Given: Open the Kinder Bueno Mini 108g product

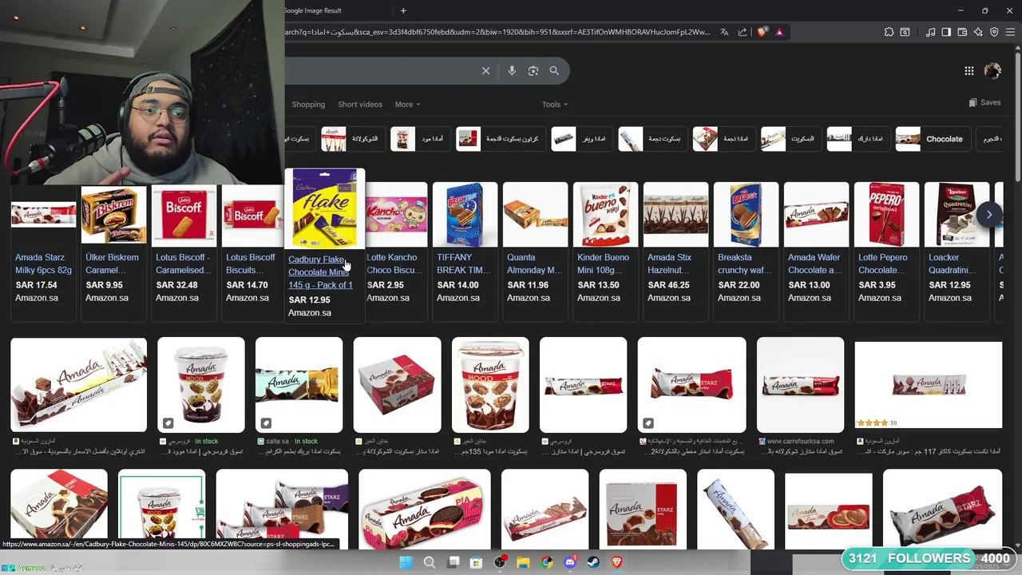Looking at the screenshot, I should point(604,264).
